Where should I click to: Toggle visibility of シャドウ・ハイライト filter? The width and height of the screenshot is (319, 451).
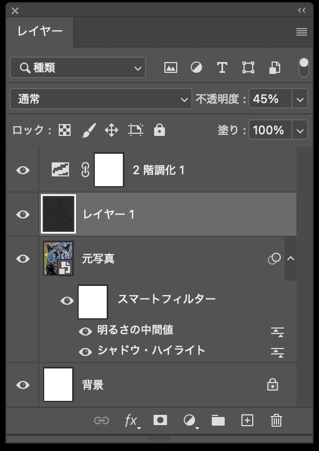(x=85, y=352)
